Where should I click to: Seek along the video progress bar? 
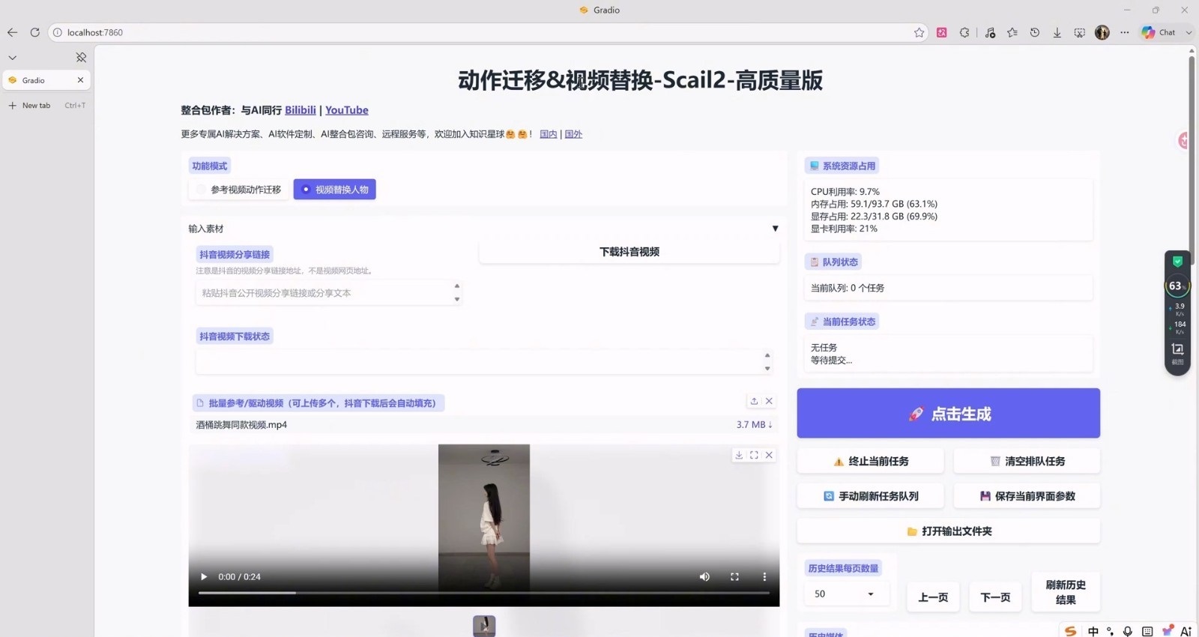(x=483, y=593)
